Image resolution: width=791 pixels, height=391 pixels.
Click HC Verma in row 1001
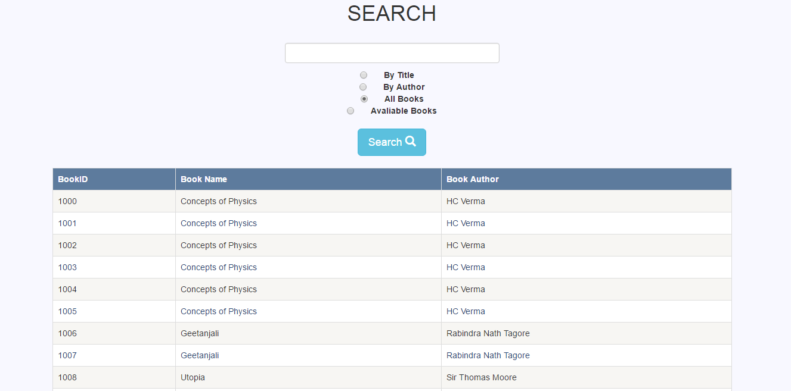(466, 223)
